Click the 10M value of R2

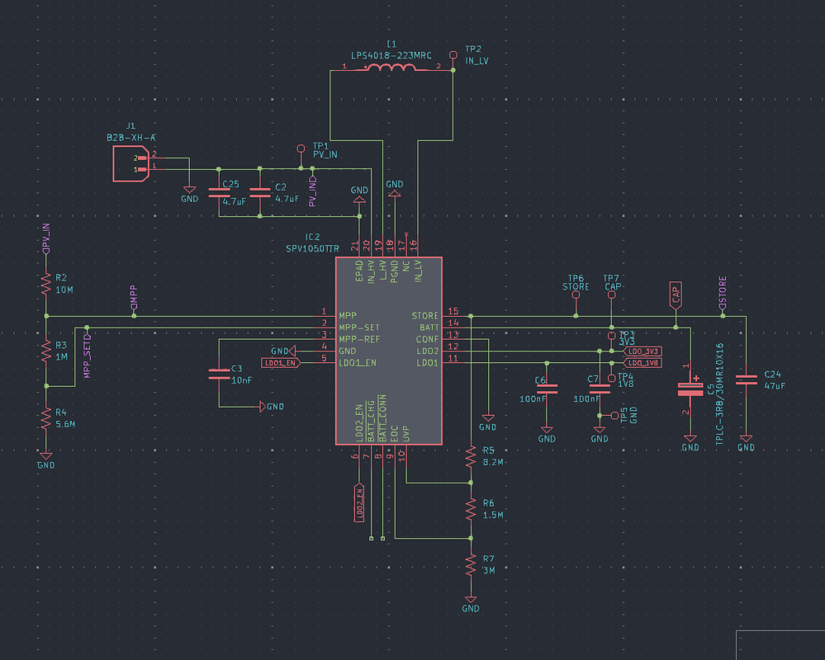(64, 290)
